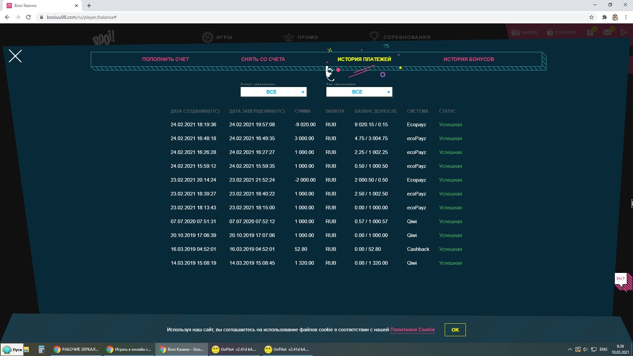Click the Windows calculator taskbar icon
The width and height of the screenshot is (633, 356).
[41, 349]
